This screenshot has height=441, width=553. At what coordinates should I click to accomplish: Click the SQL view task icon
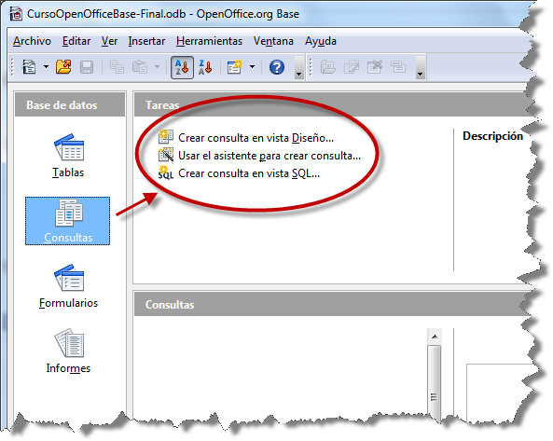(x=166, y=172)
